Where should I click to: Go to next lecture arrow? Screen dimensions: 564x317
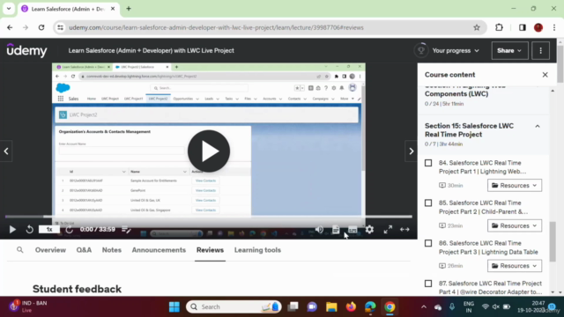tap(412, 151)
